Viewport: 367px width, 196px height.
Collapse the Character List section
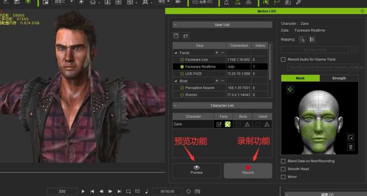point(175,105)
